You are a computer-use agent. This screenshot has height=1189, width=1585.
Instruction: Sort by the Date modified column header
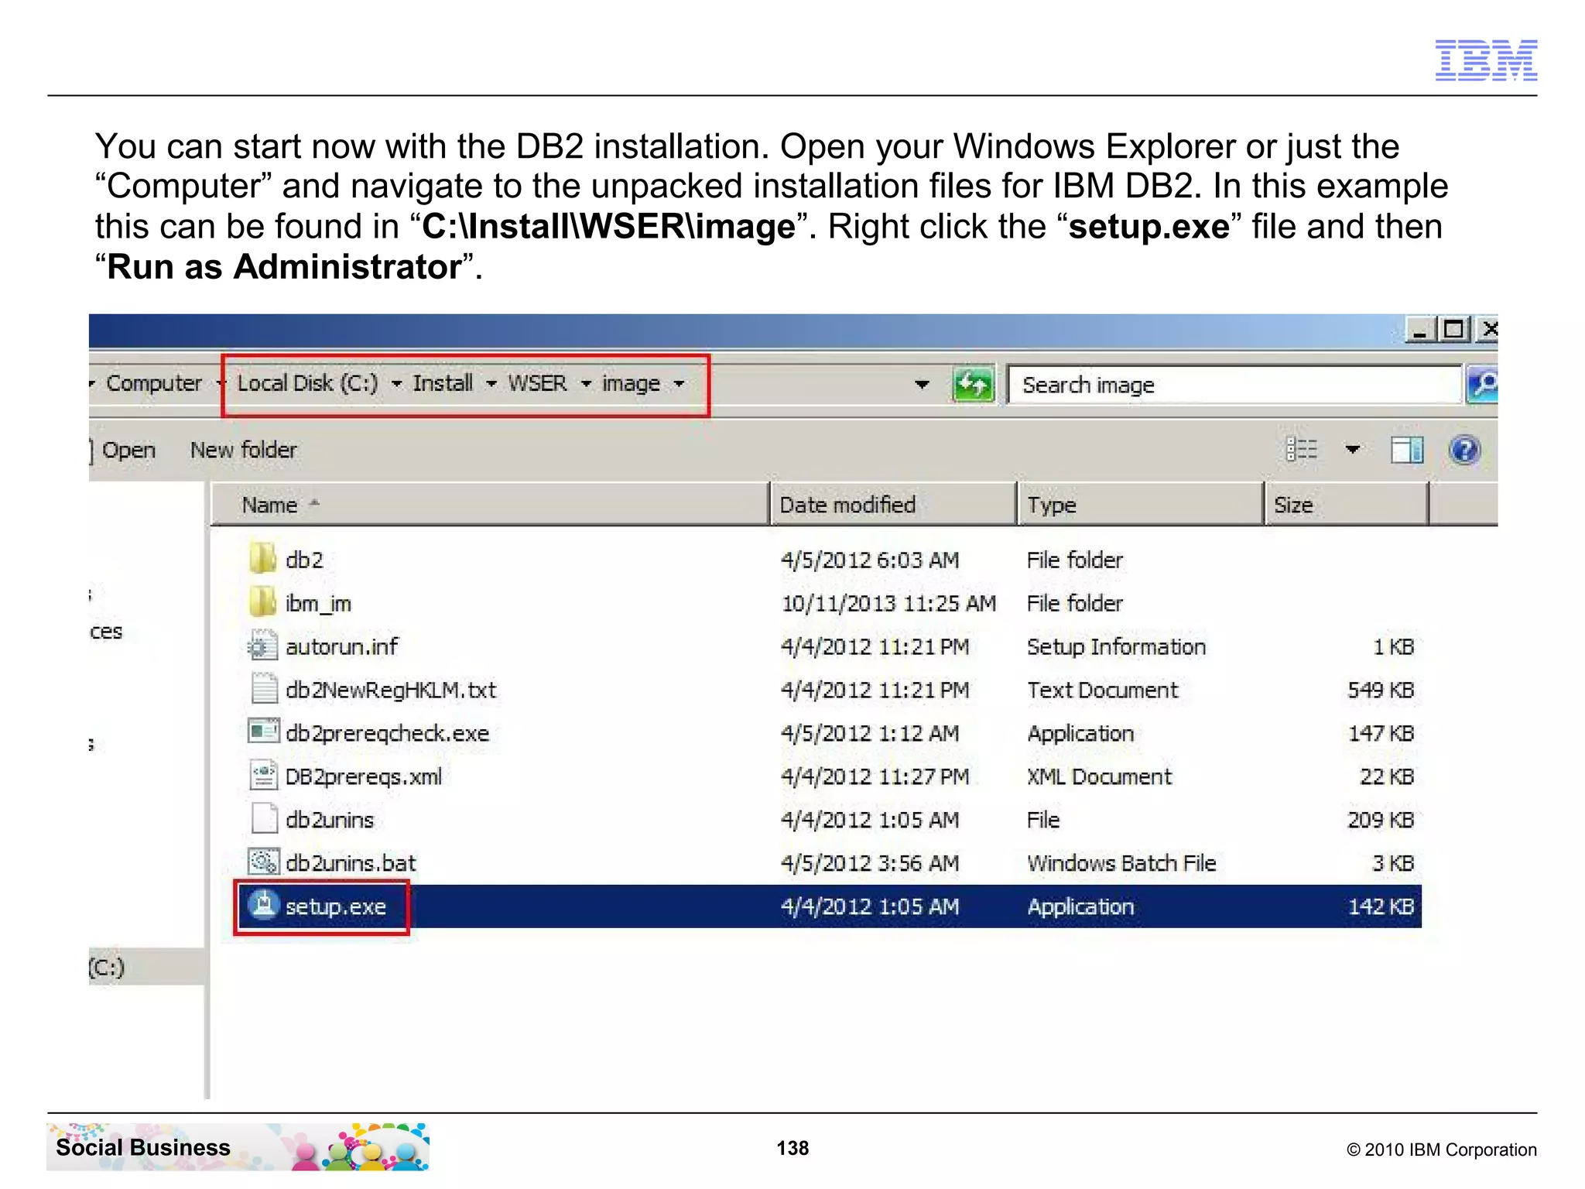pos(893,505)
